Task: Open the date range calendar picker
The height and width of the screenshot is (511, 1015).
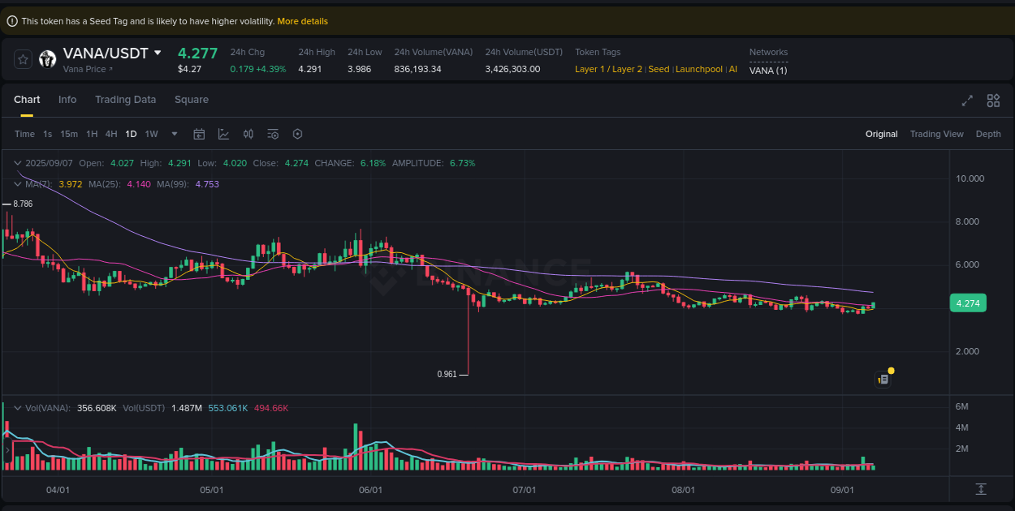Action: click(199, 134)
